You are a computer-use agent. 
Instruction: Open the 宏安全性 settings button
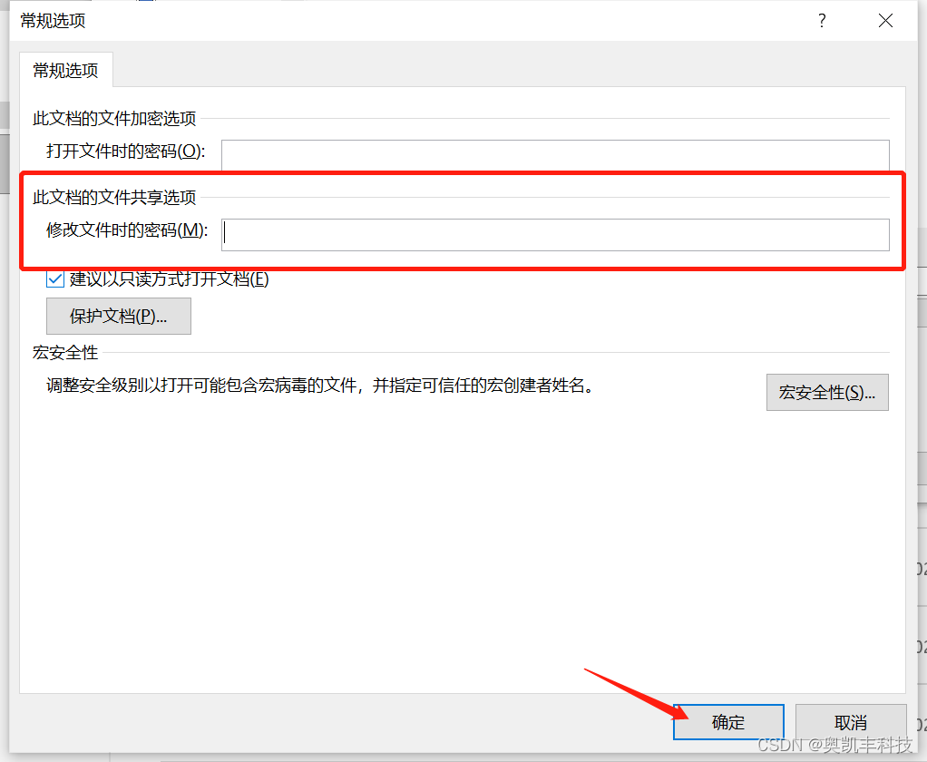(x=827, y=392)
